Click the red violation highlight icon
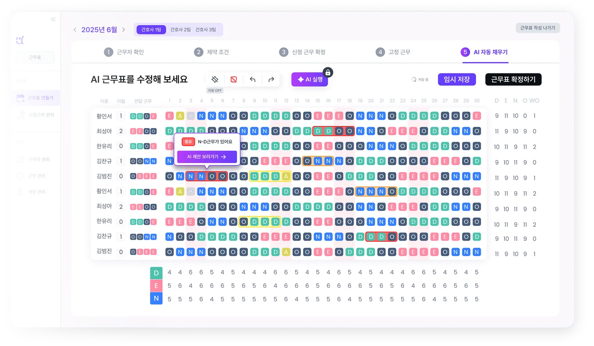The height and width of the screenshot is (346, 594). coord(234,79)
